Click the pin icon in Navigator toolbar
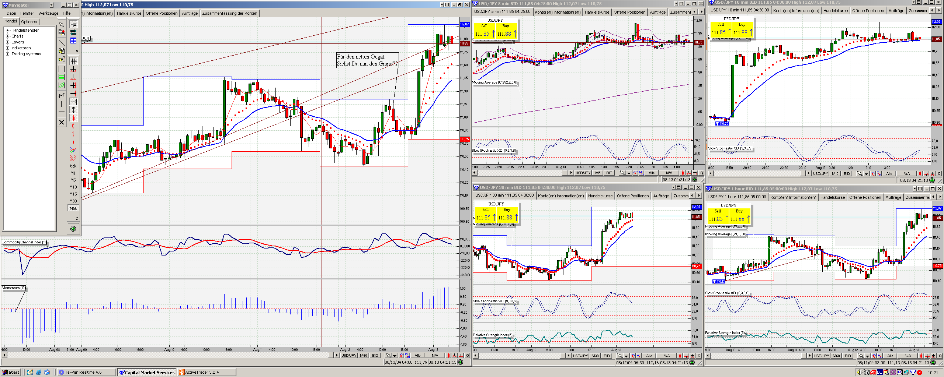Screen dimensions: 944x377 [73, 25]
